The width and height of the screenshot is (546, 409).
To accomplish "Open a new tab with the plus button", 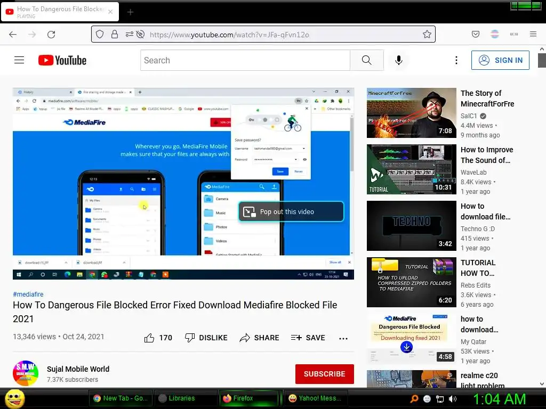I will click(x=130, y=12).
